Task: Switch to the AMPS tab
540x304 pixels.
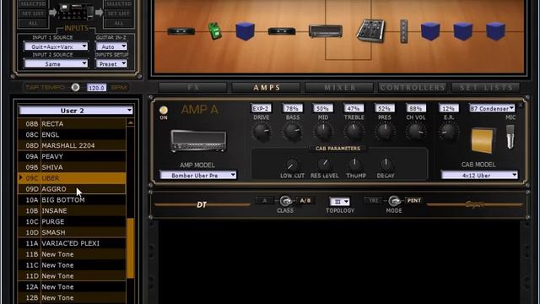Action: (x=267, y=88)
